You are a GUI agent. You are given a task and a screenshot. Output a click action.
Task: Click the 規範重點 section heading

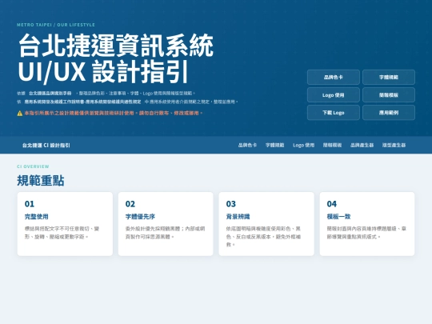(x=41, y=181)
